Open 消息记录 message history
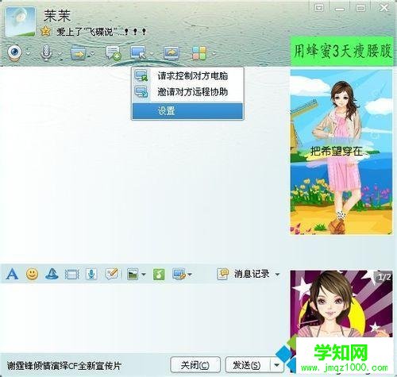The image size is (397, 377). tap(244, 274)
